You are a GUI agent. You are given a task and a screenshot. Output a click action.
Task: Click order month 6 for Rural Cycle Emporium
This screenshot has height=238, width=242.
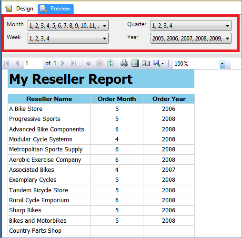pyautogui.click(x=117, y=200)
